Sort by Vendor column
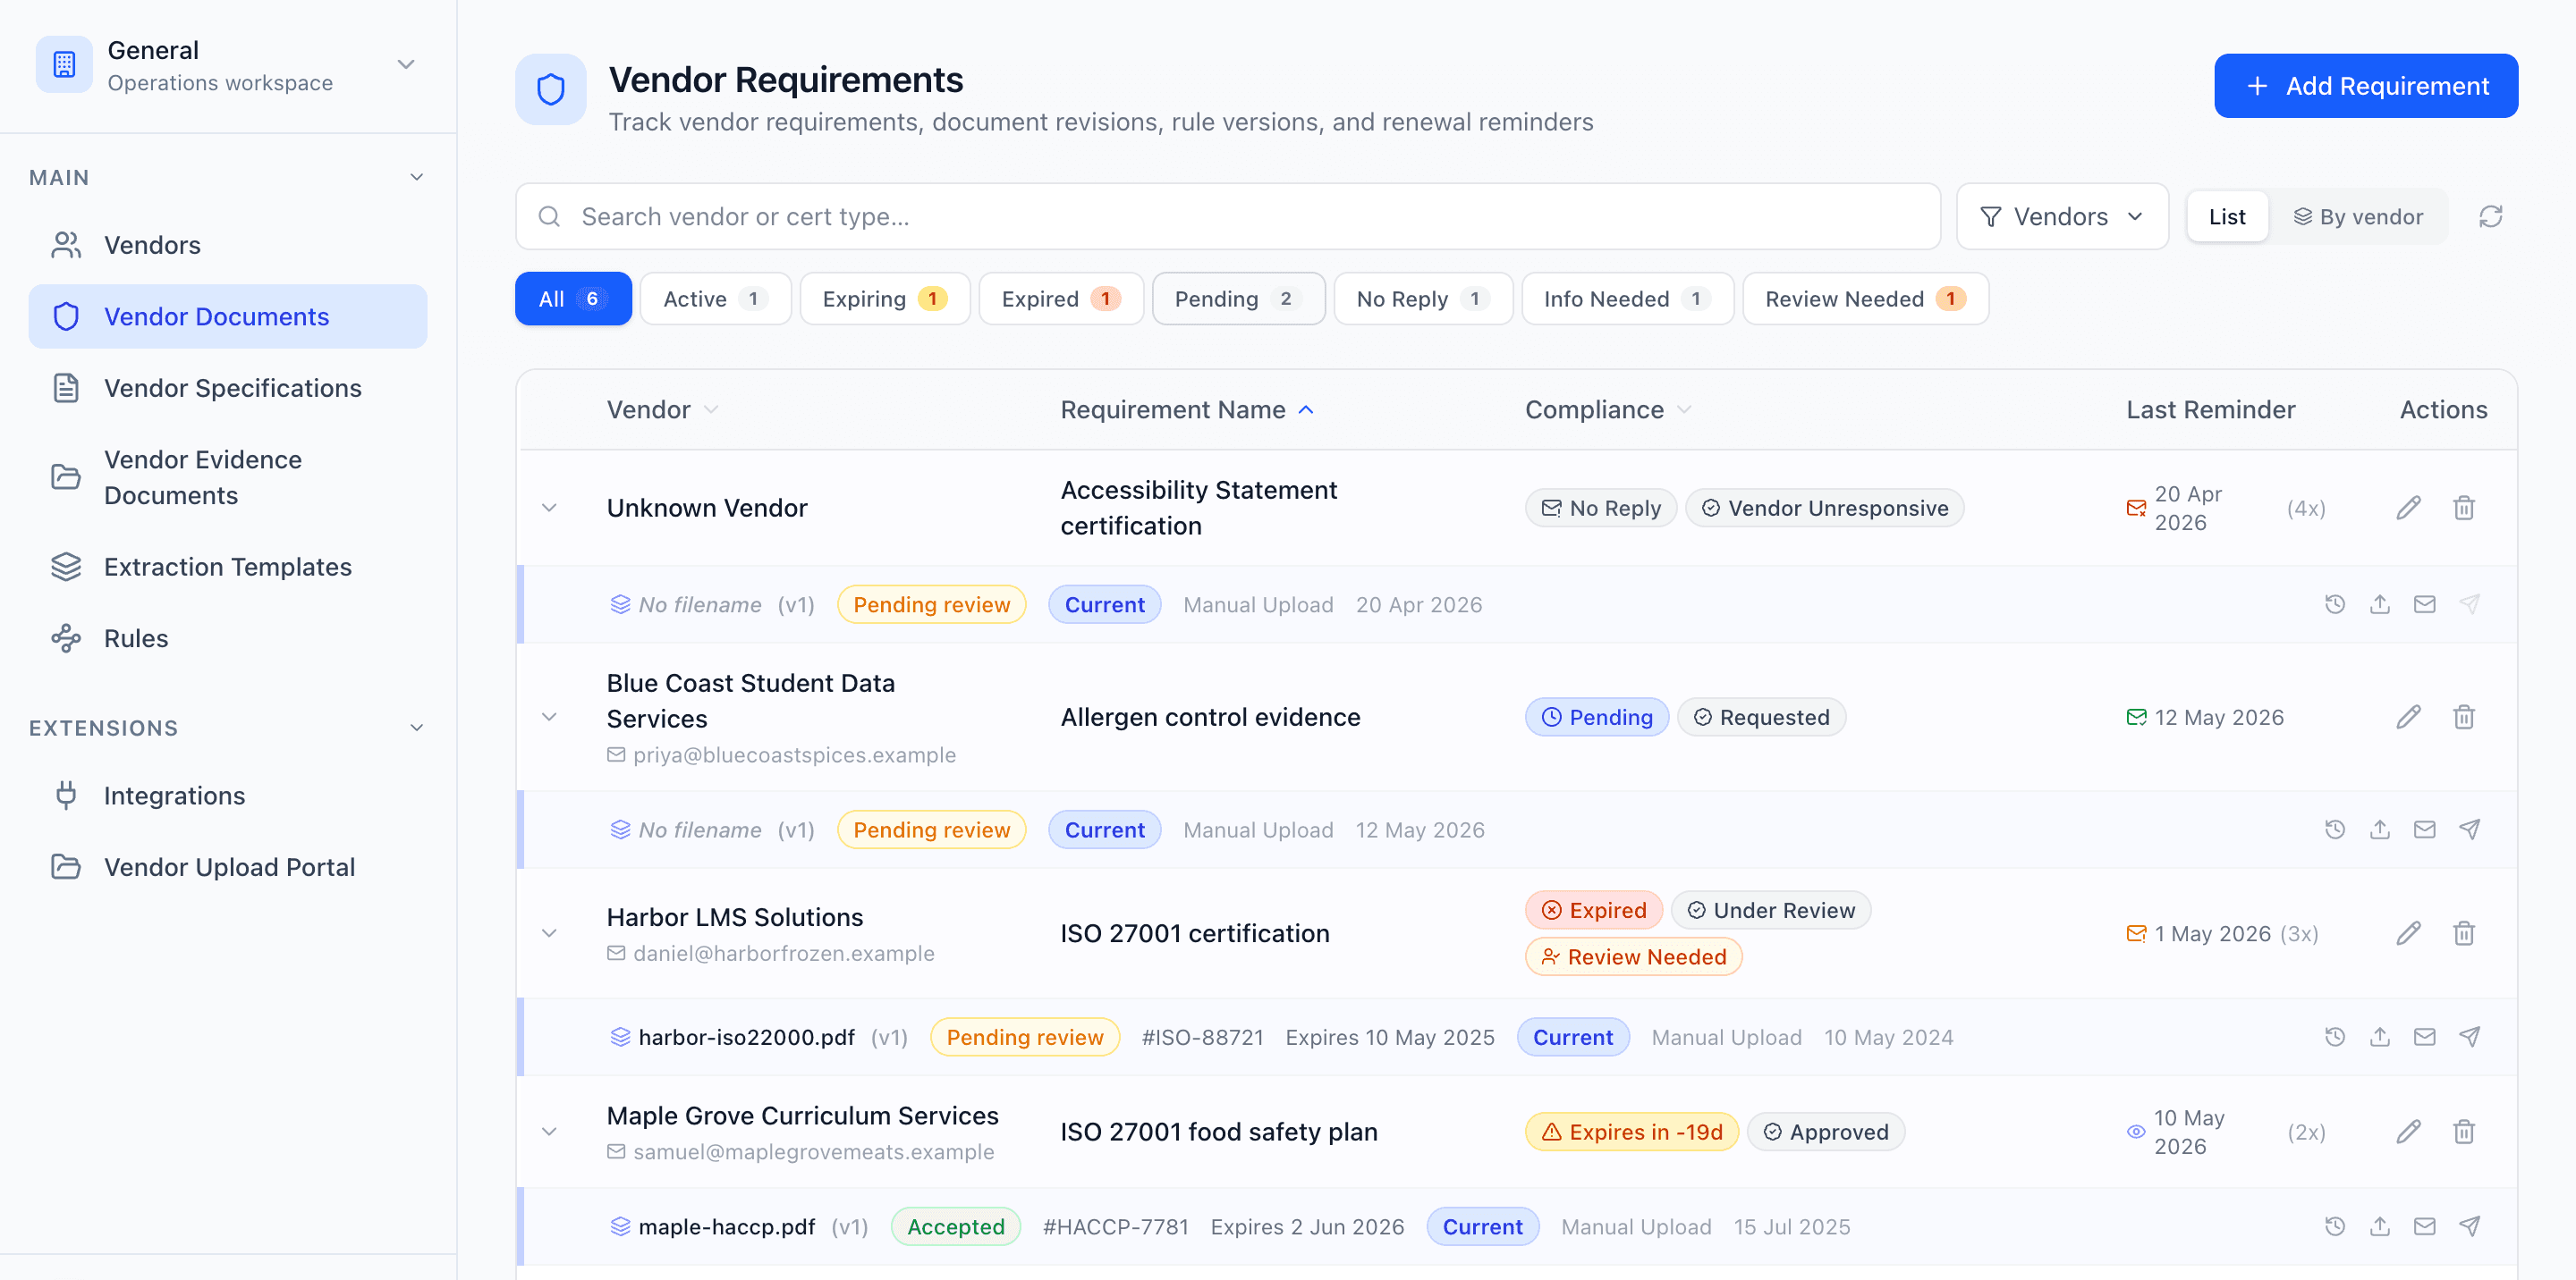 pyautogui.click(x=663, y=409)
